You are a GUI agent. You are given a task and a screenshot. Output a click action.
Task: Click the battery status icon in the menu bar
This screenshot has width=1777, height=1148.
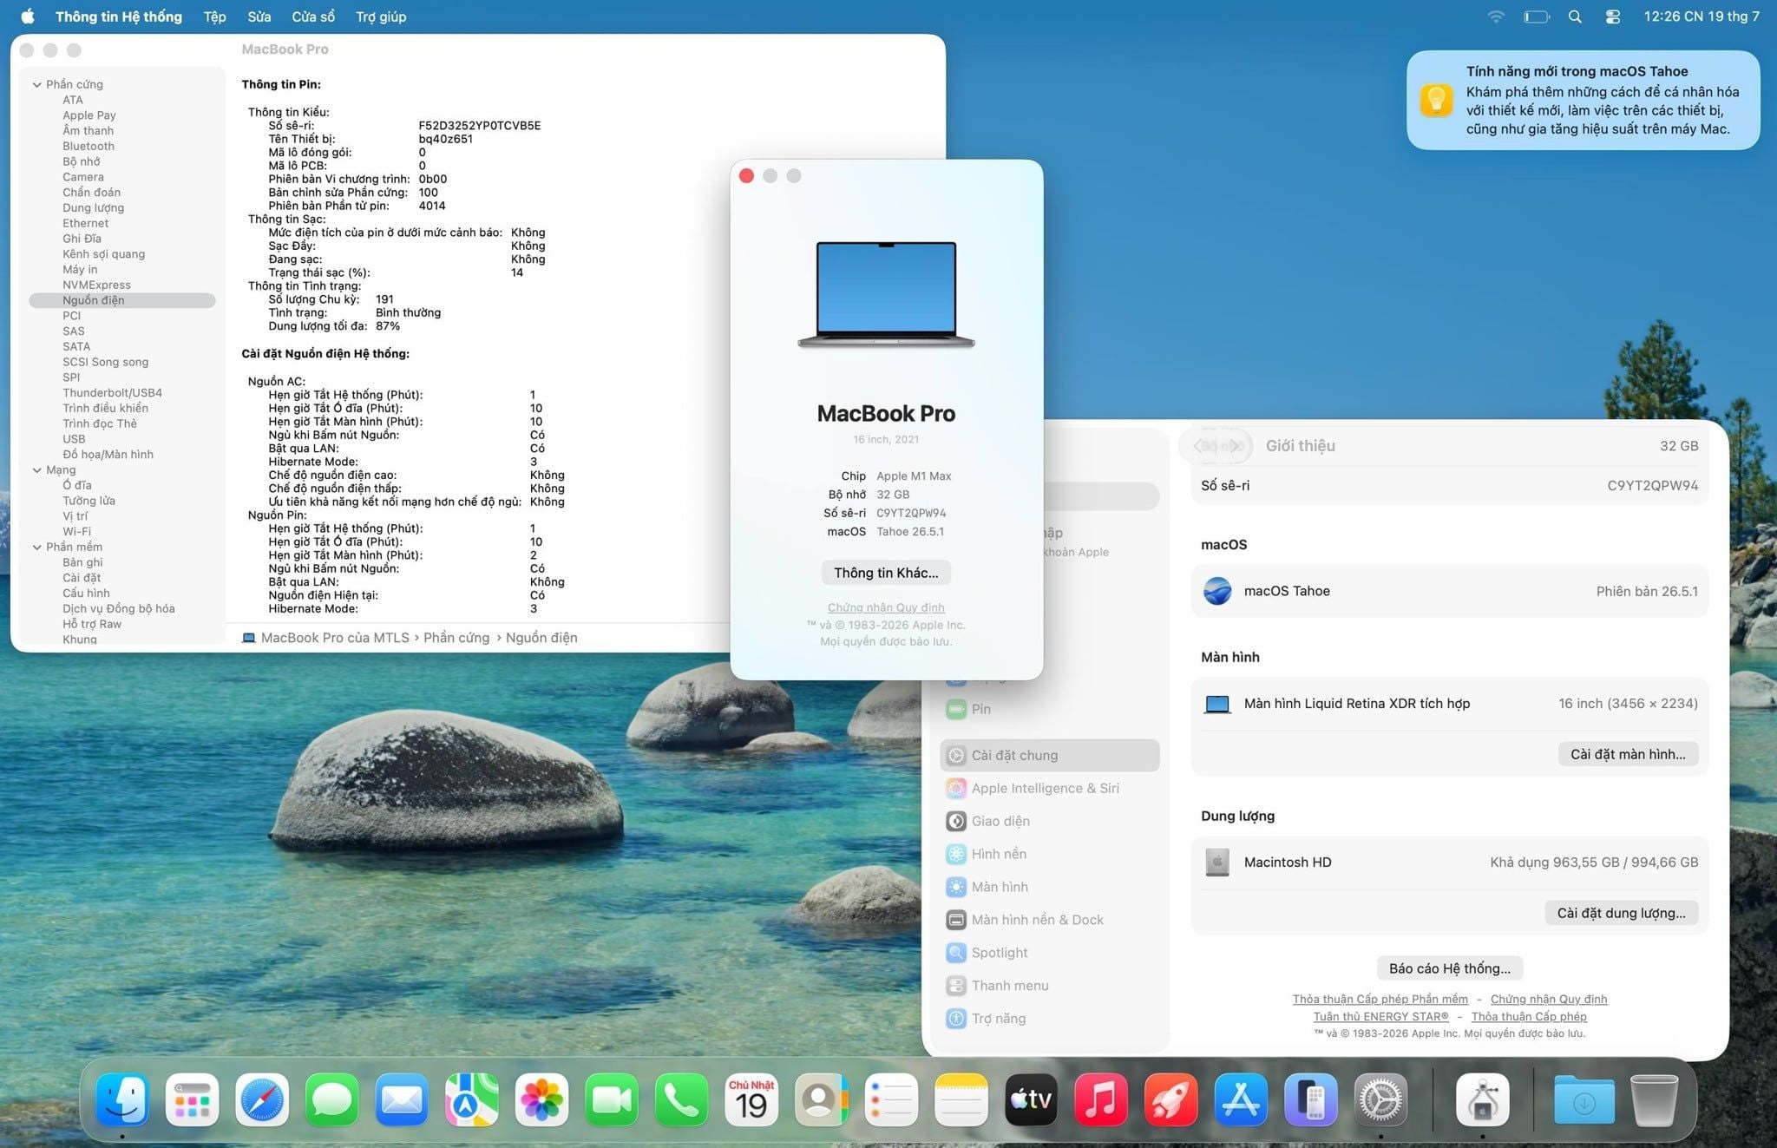click(1537, 16)
